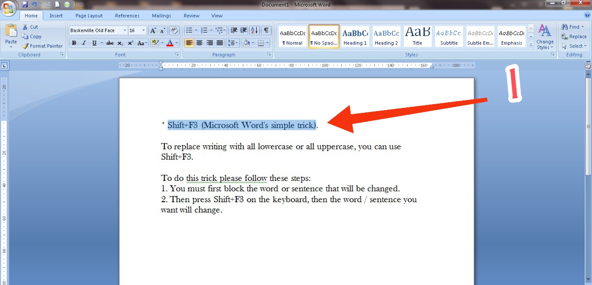Create a new blank document icon
Image resolution: width=592 pixels, height=285 pixels.
[x=57, y=5]
